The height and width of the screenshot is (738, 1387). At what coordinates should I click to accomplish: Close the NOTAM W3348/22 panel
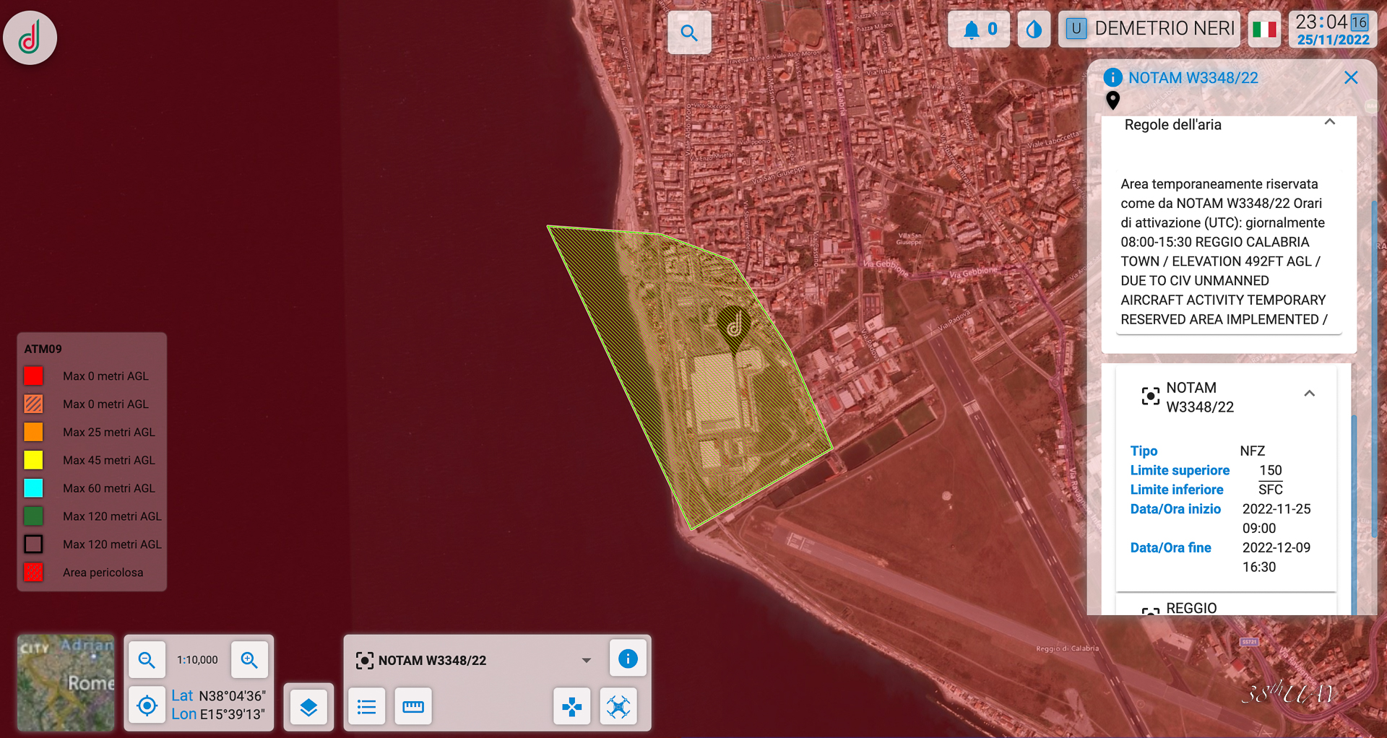point(1351,77)
